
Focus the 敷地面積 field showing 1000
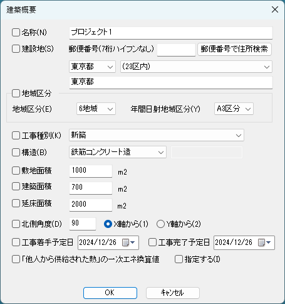coord(91,171)
